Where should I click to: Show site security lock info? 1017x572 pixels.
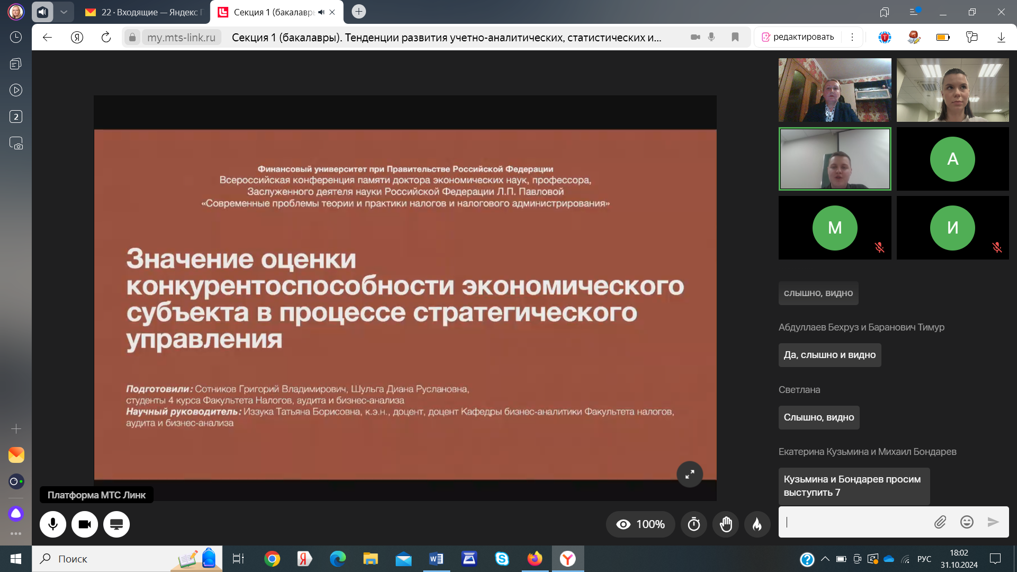(x=132, y=37)
